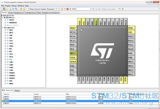Click the magnifier icon at toolbar end
The width and height of the screenshot is (160, 109).
pyautogui.click(x=123, y=9)
